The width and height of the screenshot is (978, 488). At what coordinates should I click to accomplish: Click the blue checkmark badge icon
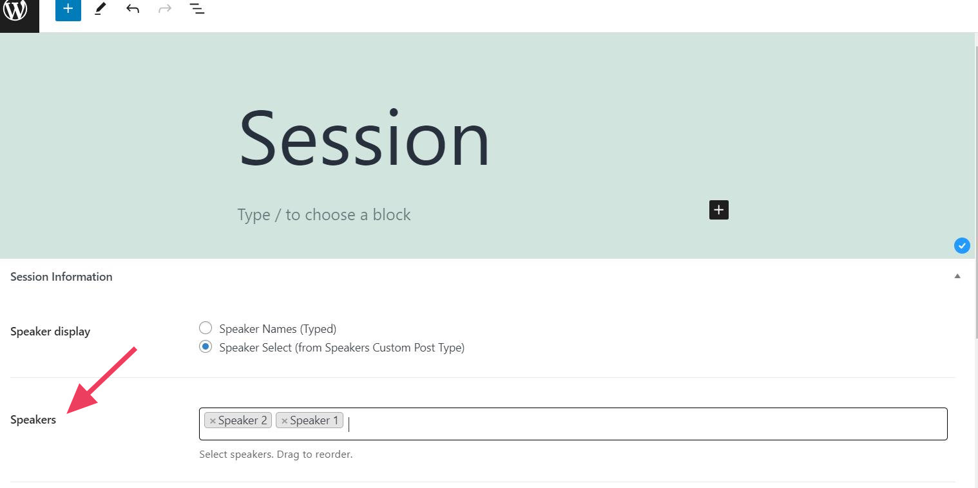point(961,245)
